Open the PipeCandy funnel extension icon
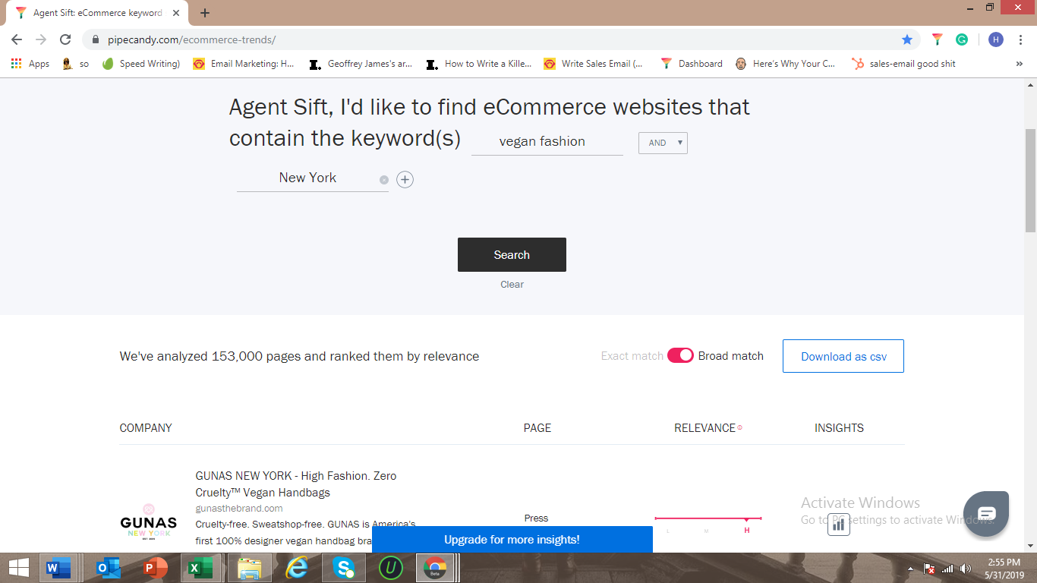 [938, 39]
